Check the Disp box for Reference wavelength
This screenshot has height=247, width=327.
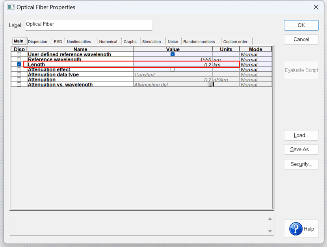[19, 59]
